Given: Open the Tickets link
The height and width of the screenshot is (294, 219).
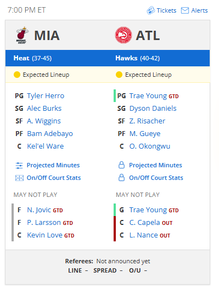Looking at the screenshot, I should coord(166,10).
